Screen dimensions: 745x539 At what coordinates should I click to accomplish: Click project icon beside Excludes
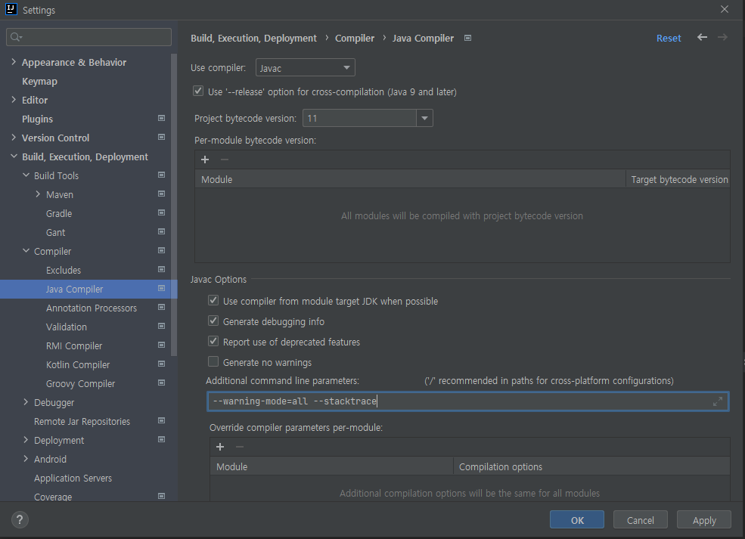point(162,269)
